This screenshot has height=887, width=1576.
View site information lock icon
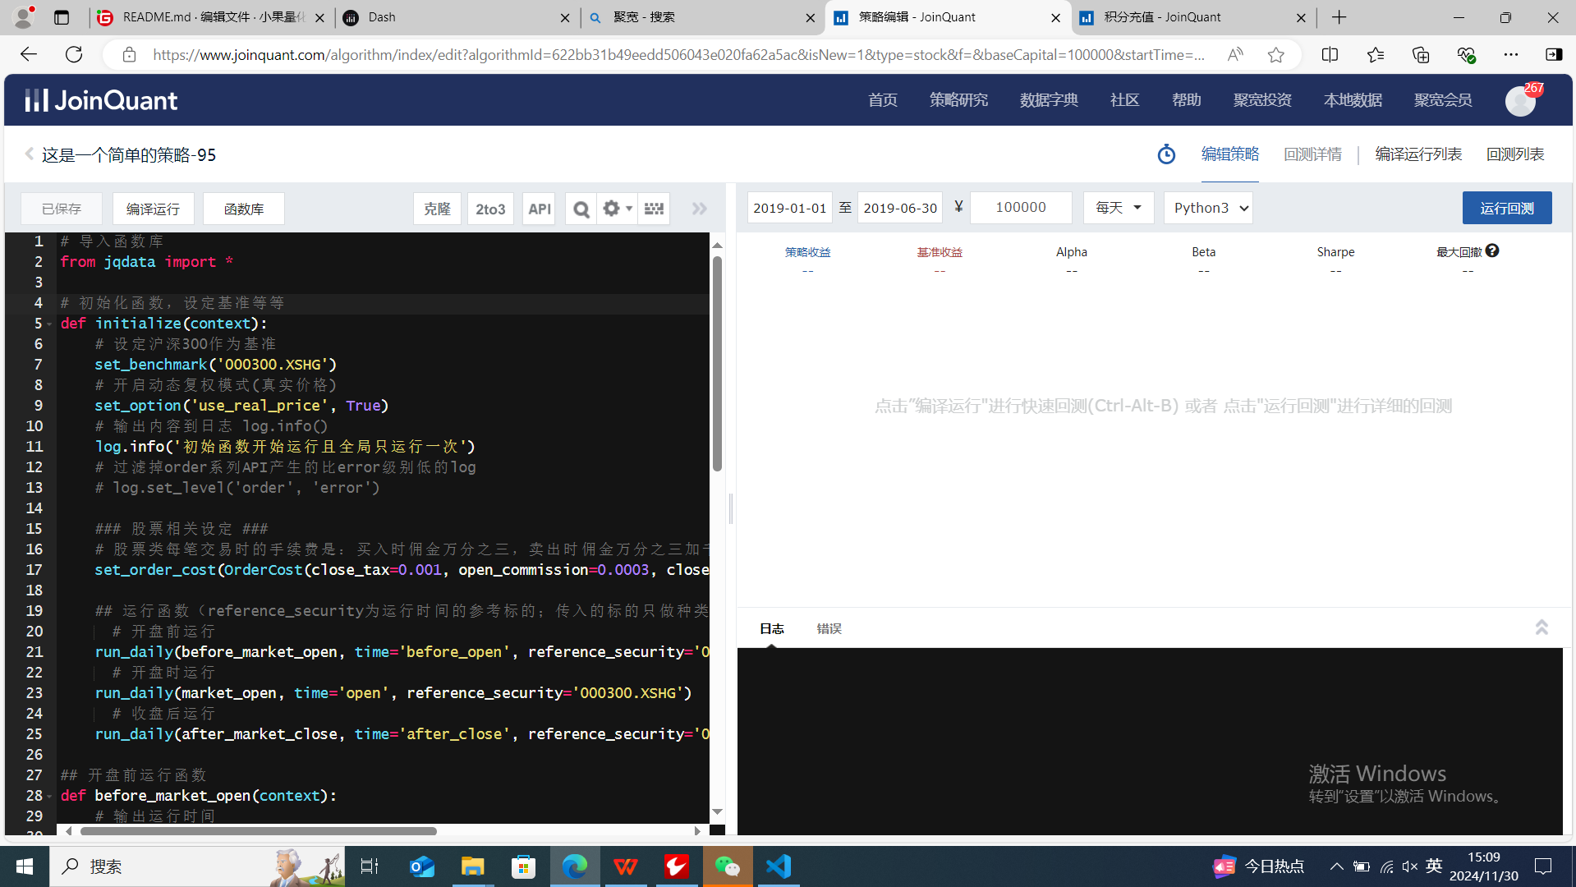(129, 54)
